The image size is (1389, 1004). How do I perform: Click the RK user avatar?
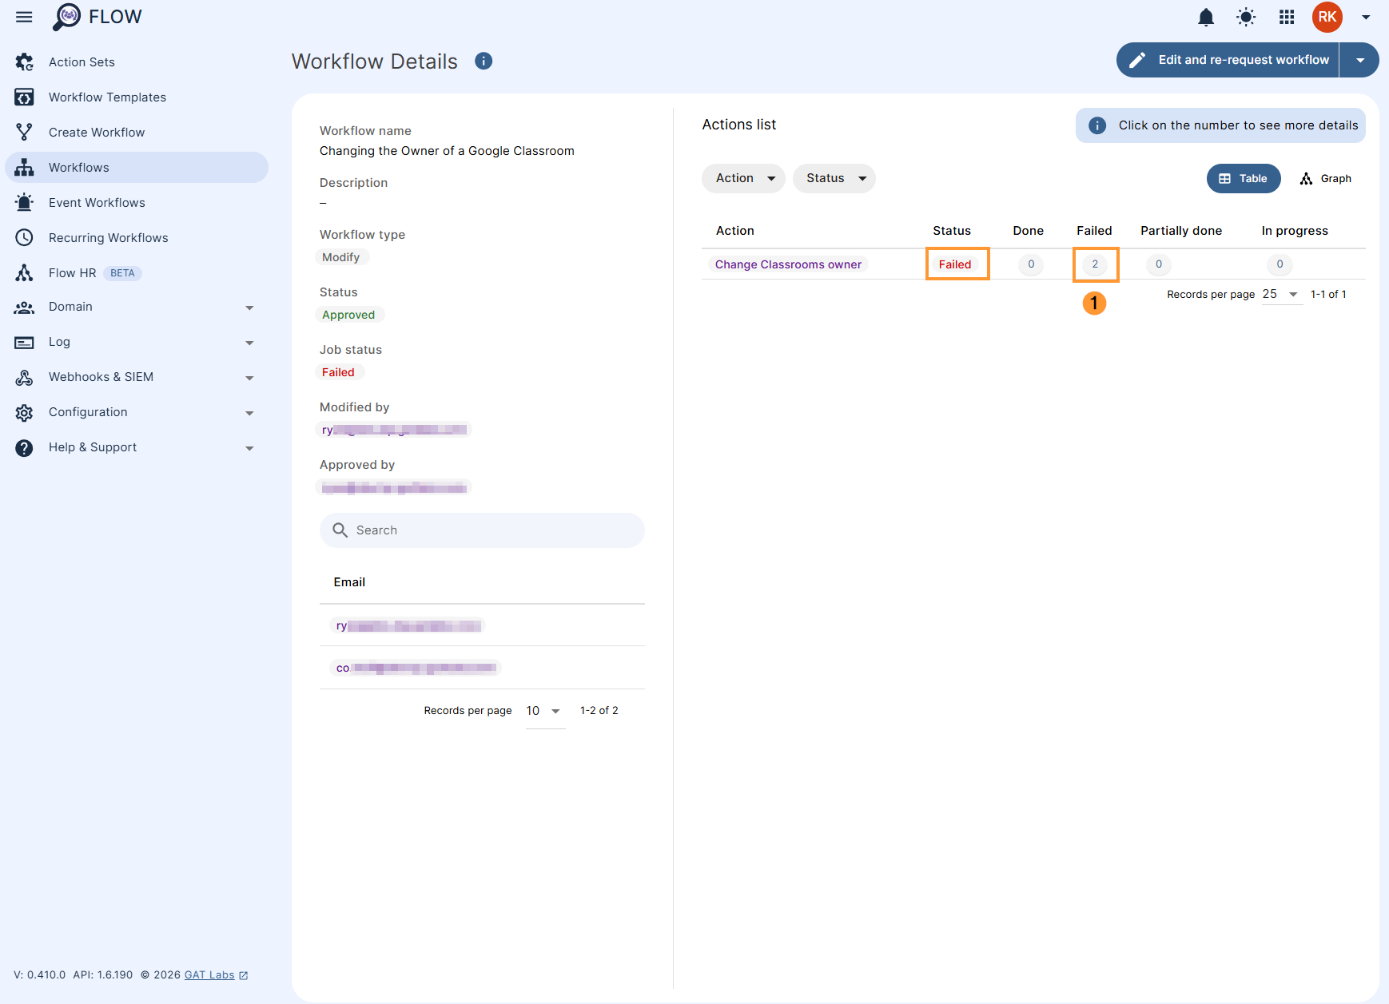(x=1327, y=17)
